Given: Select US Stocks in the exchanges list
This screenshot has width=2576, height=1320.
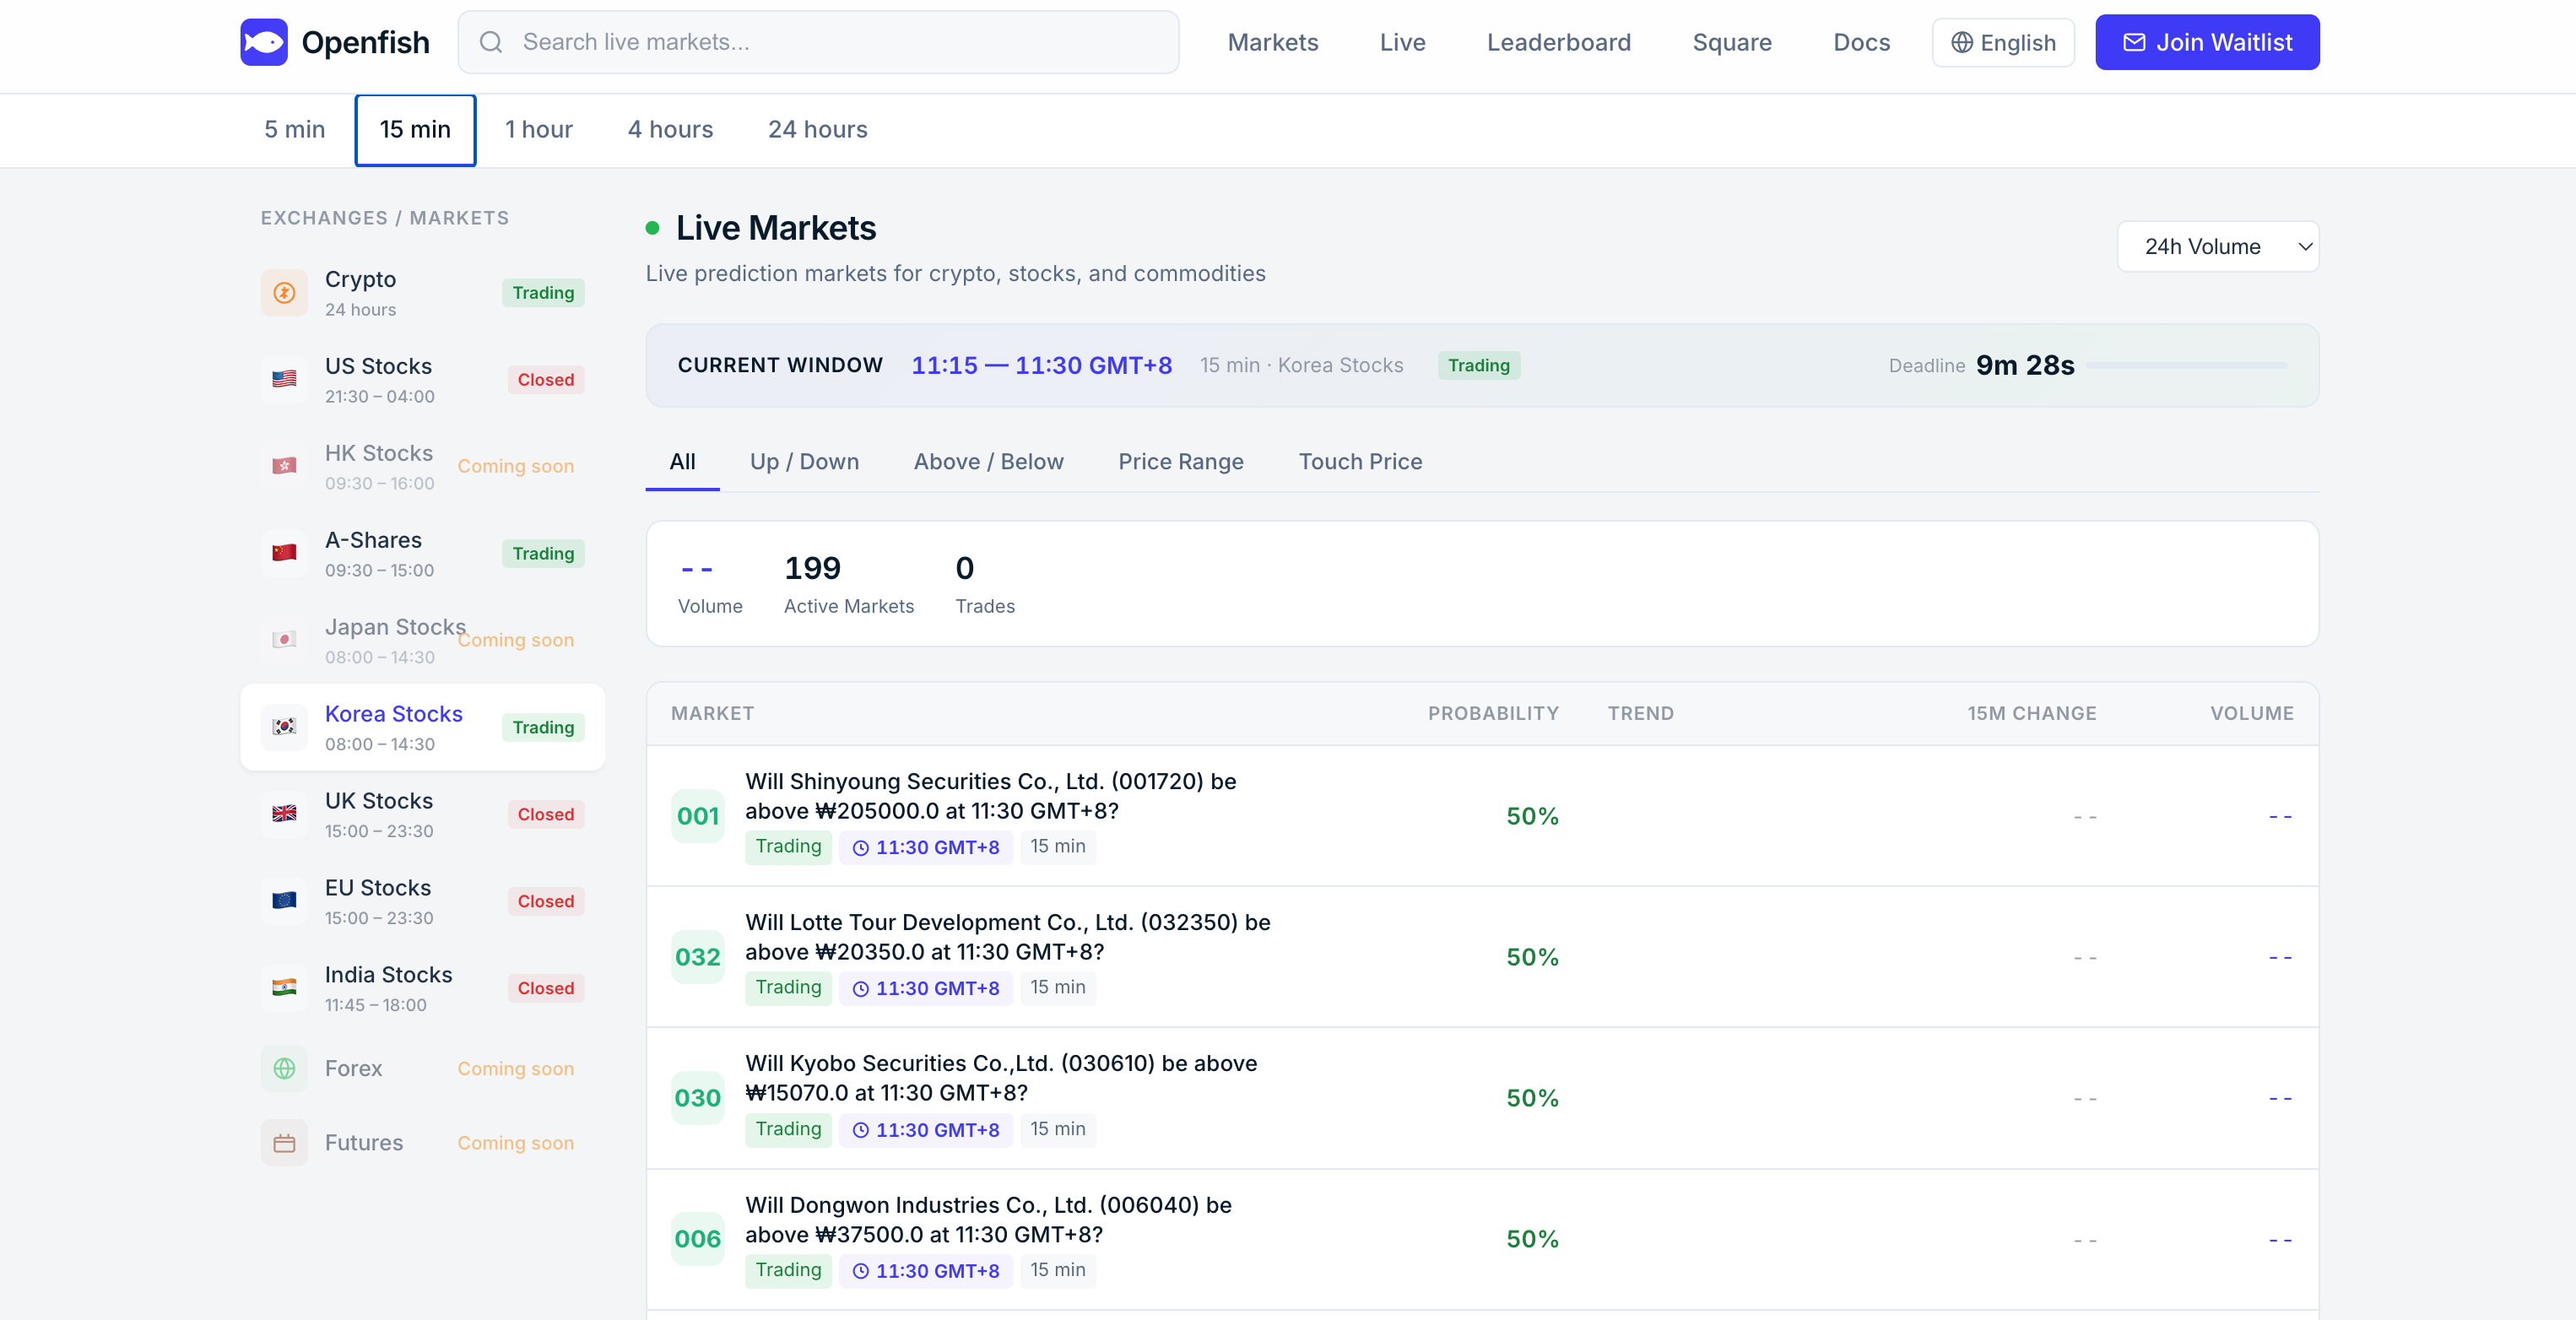Looking at the screenshot, I should click(422, 380).
